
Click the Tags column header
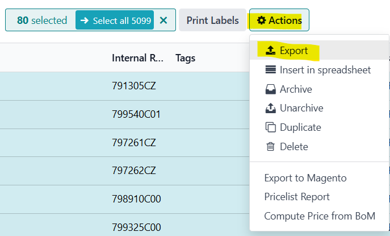click(x=185, y=58)
